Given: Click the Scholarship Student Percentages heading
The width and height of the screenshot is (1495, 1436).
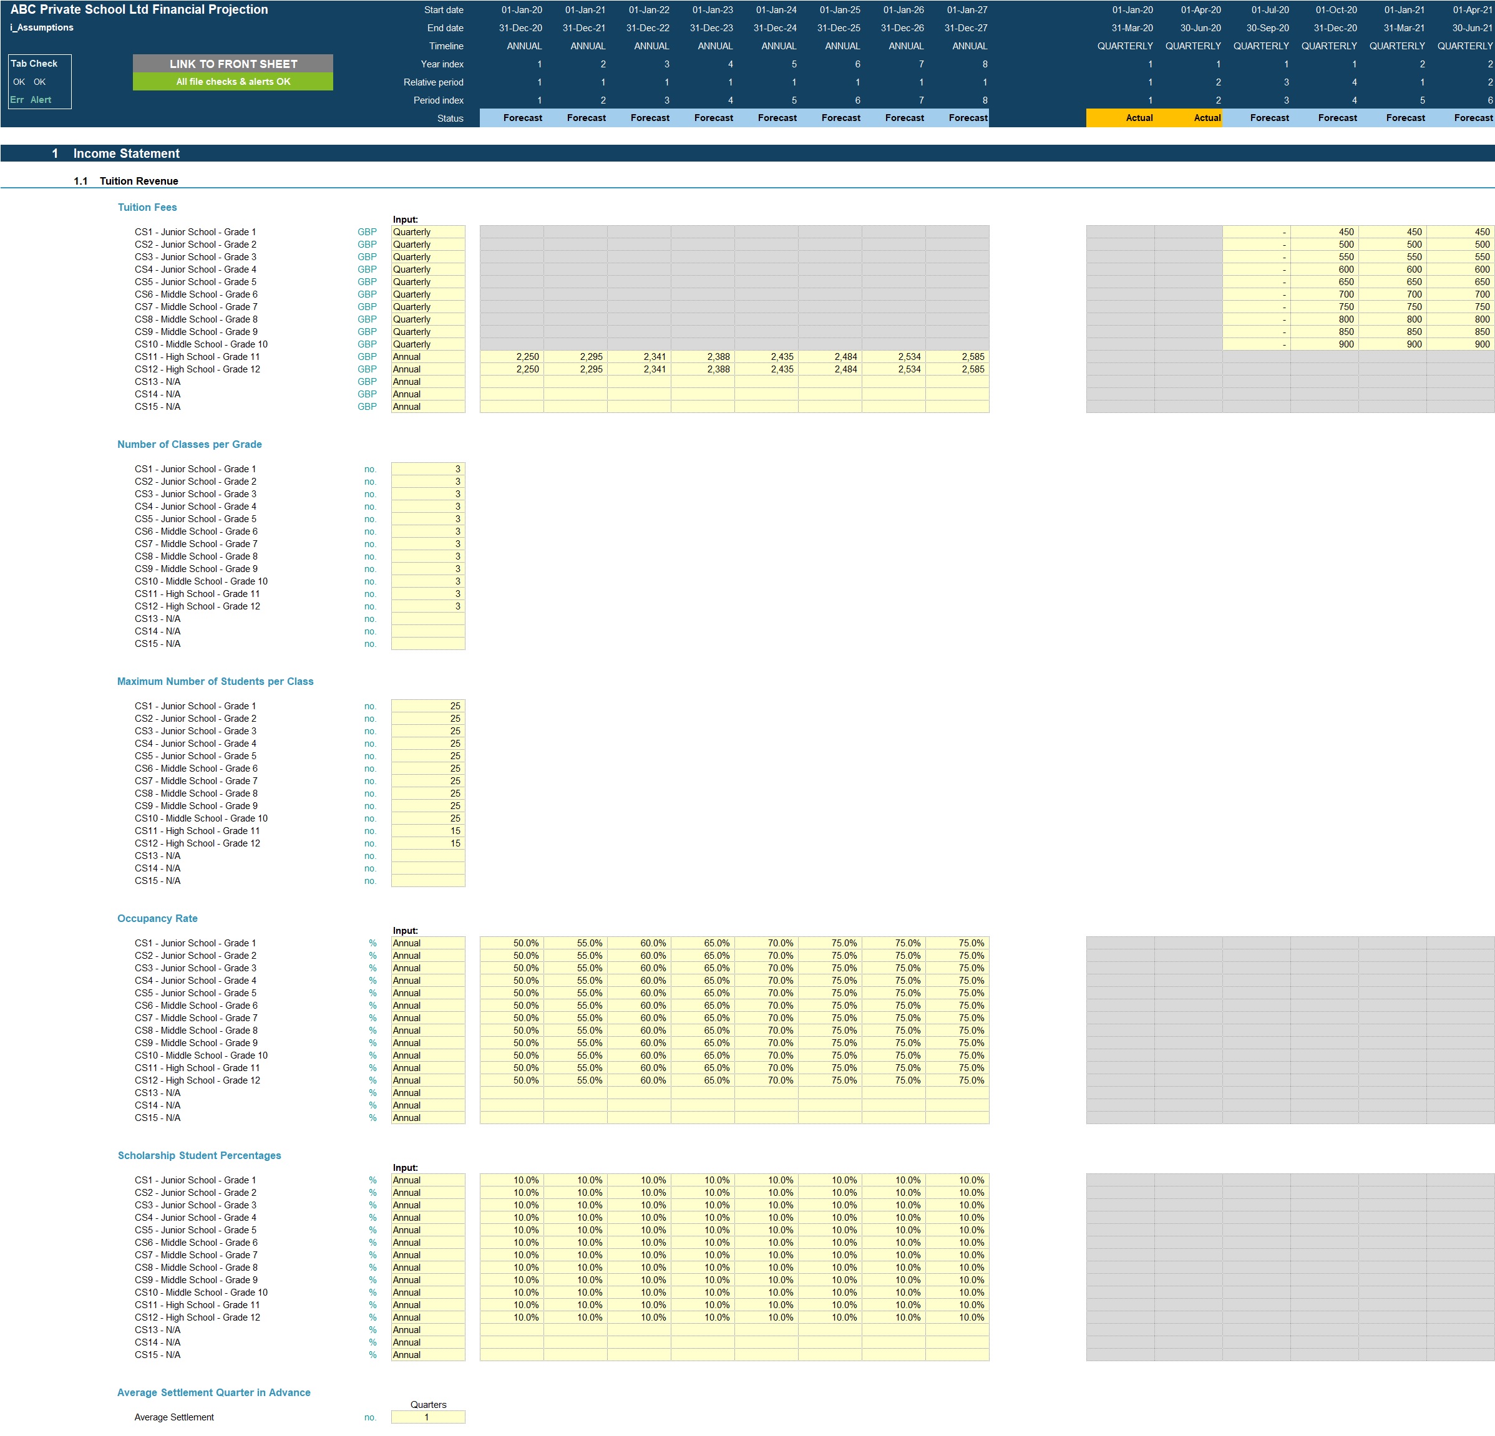Looking at the screenshot, I should click(199, 1156).
